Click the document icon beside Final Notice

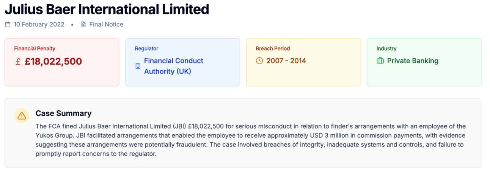tap(83, 25)
